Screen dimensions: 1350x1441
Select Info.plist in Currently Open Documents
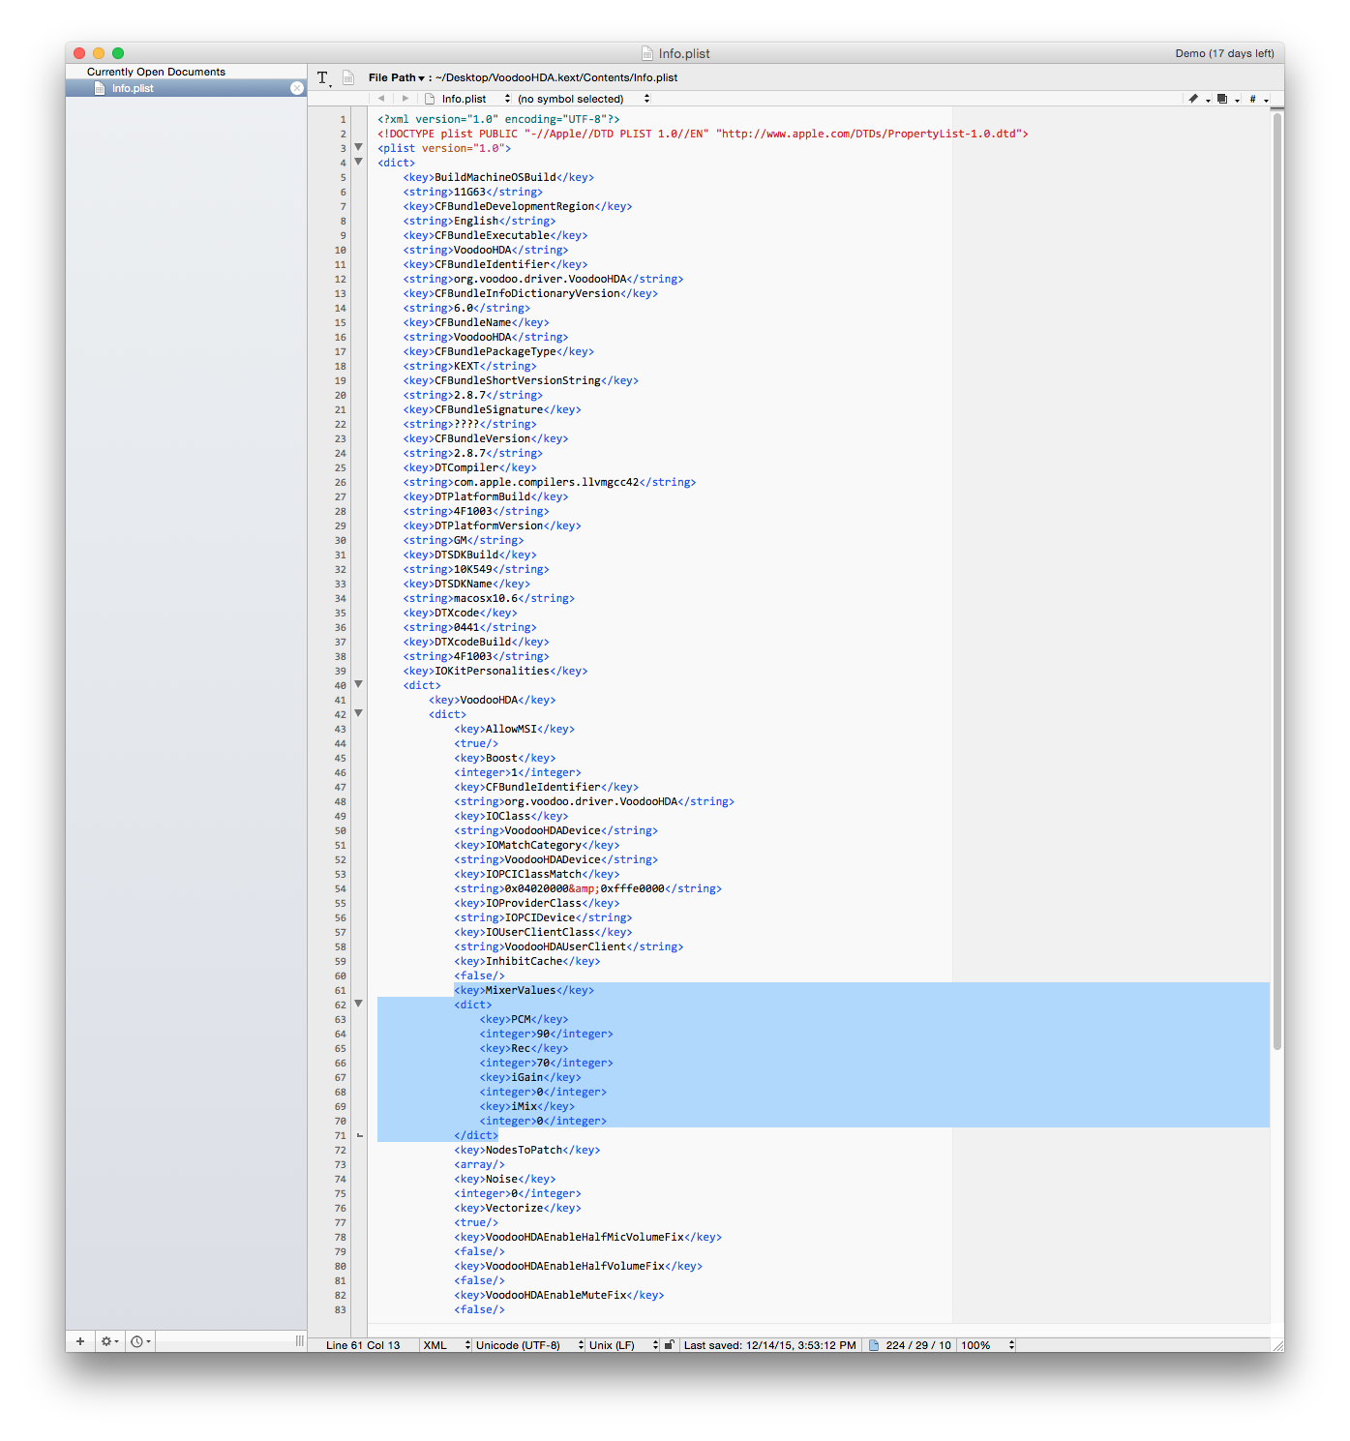point(186,88)
